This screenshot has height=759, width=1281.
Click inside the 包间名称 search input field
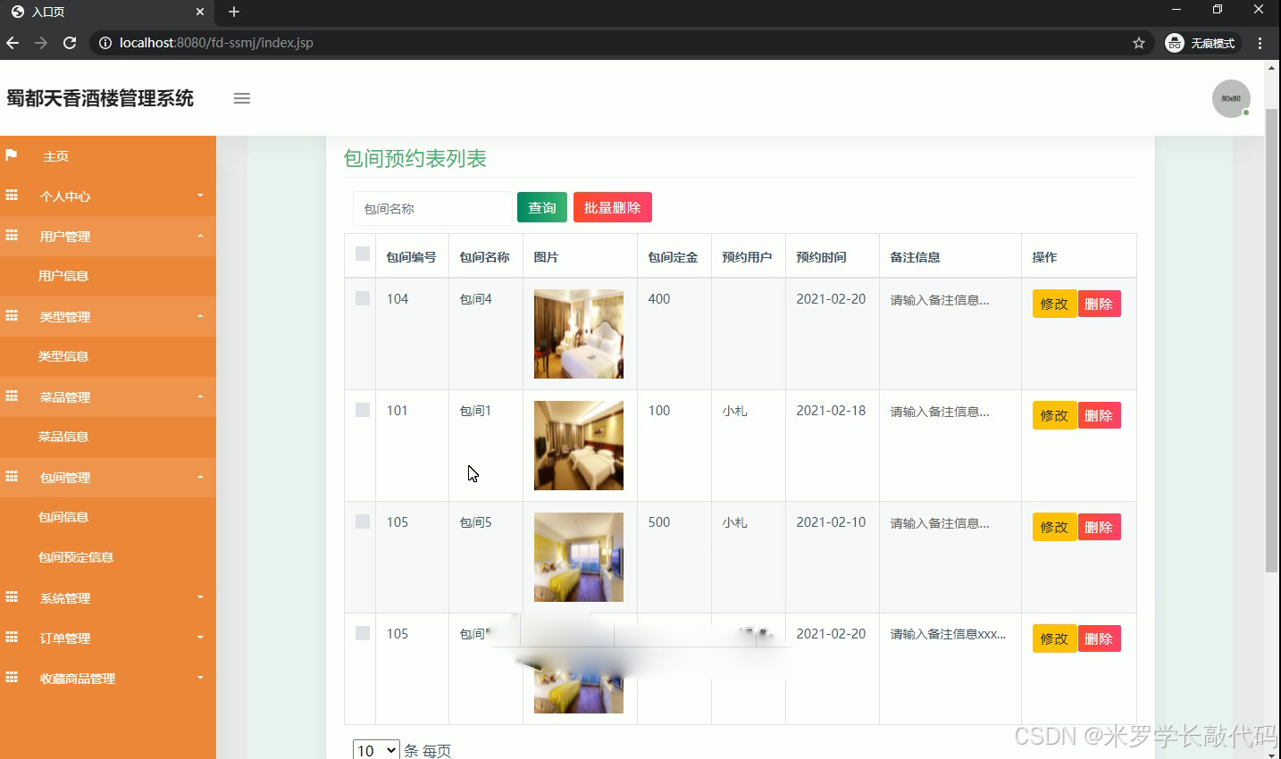[x=431, y=208]
